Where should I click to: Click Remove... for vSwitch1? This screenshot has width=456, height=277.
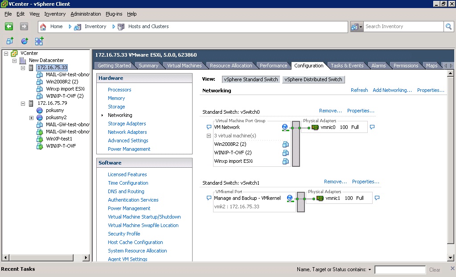(335, 182)
